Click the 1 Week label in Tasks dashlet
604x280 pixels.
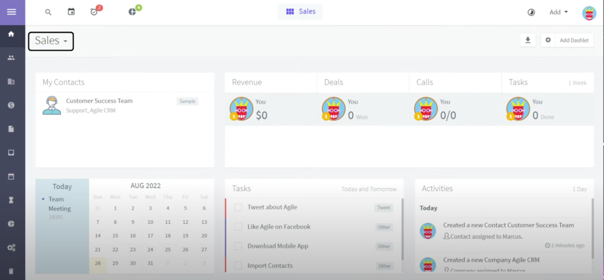point(577,83)
